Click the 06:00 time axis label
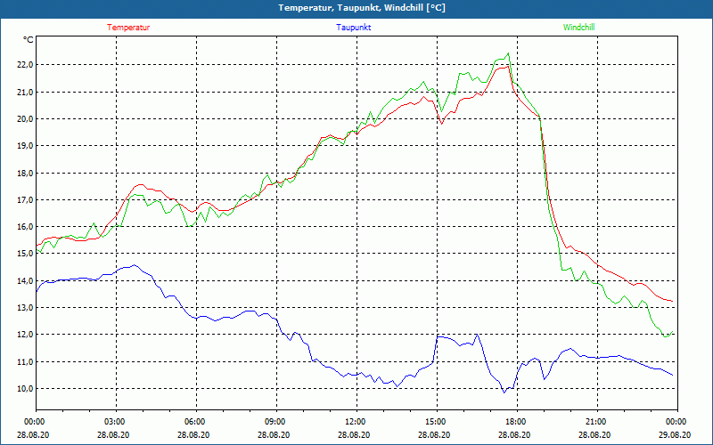This screenshot has width=713, height=445. click(193, 422)
